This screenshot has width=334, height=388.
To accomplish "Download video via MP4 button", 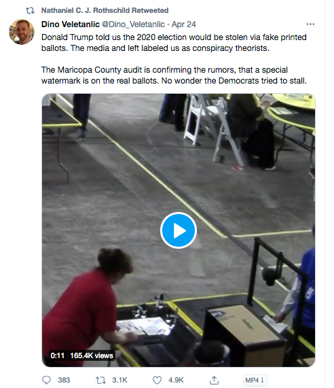I will point(255,380).
